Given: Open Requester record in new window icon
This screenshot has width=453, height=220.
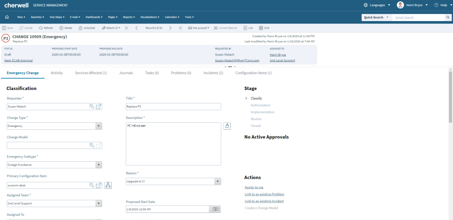Looking at the screenshot, I should 99,107.
